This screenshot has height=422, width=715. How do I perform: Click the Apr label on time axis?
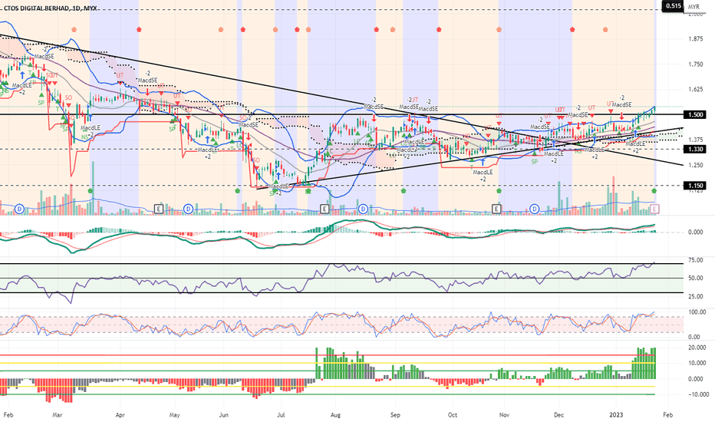pyautogui.click(x=120, y=415)
